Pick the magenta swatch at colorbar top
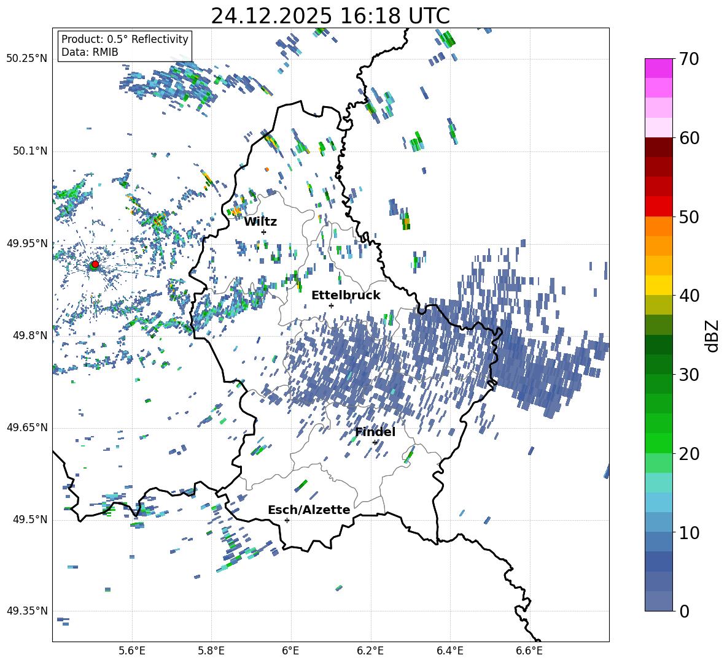 [x=658, y=68]
